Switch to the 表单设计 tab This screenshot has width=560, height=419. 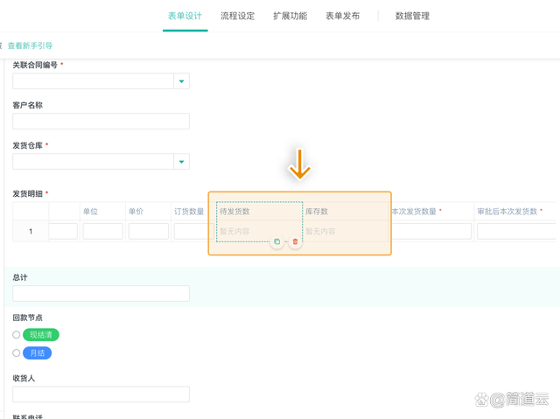pyautogui.click(x=185, y=16)
